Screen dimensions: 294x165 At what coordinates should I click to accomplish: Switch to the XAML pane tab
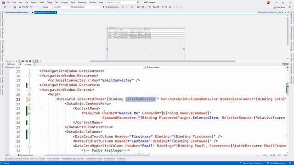click(28, 64)
